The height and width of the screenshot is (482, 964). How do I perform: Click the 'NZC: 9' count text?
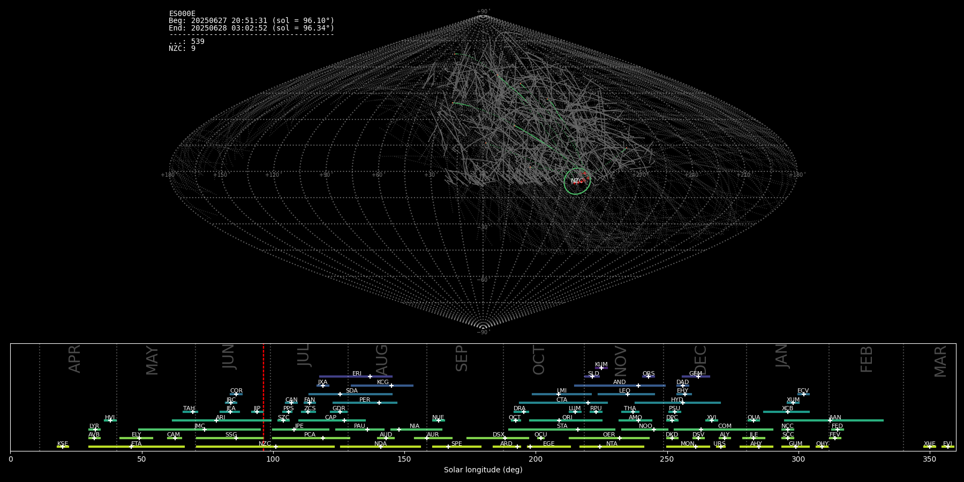182,48
